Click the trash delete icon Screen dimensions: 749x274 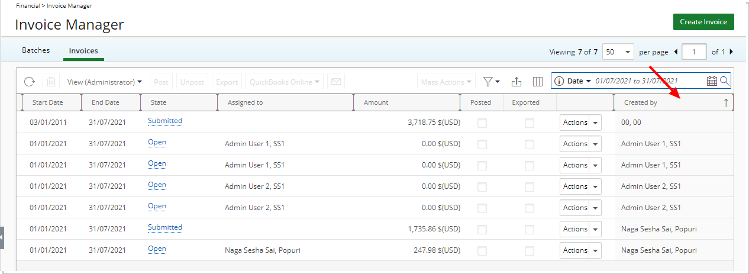tap(51, 82)
